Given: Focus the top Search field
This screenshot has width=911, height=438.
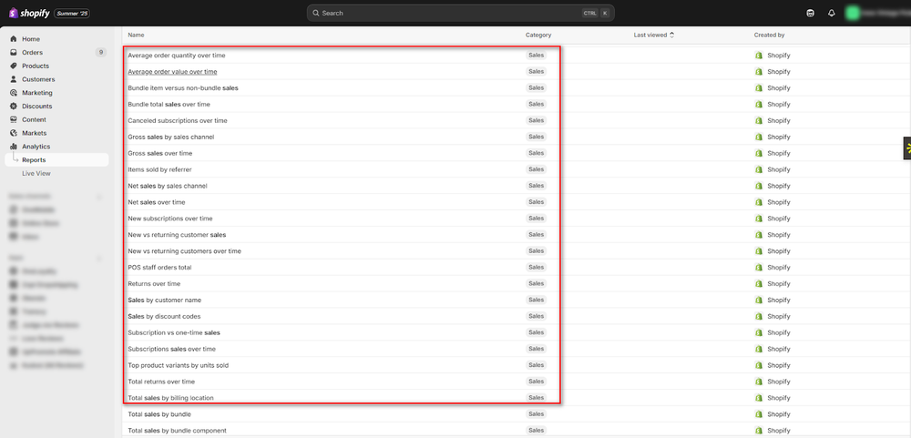Looking at the screenshot, I should pos(460,13).
